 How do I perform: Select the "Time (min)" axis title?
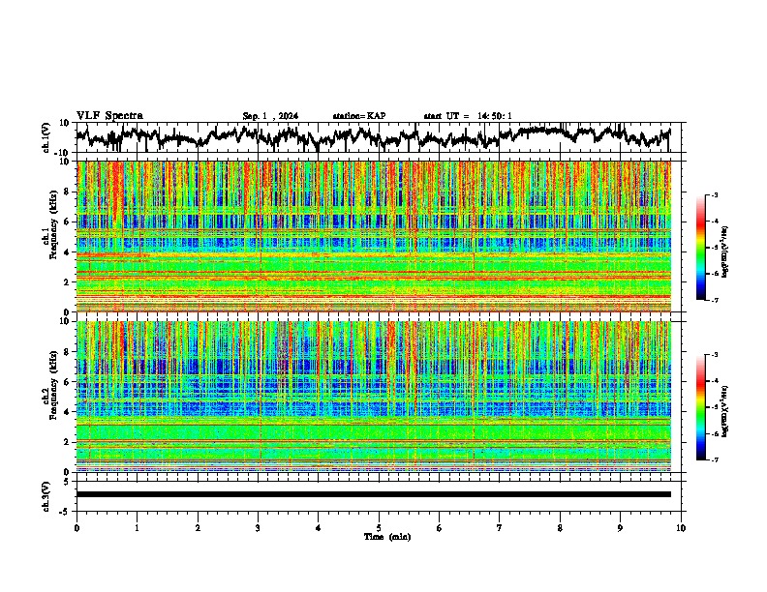[x=387, y=537]
